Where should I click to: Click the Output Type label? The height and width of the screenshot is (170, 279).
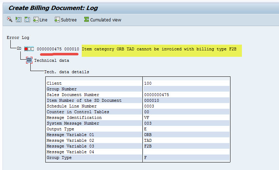coord(60,129)
